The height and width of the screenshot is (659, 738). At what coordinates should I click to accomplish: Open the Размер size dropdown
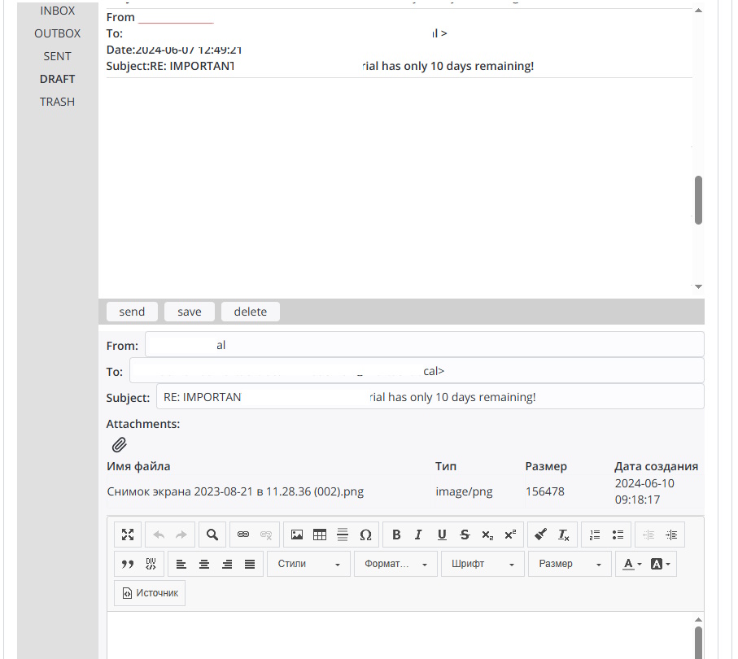[x=570, y=564]
